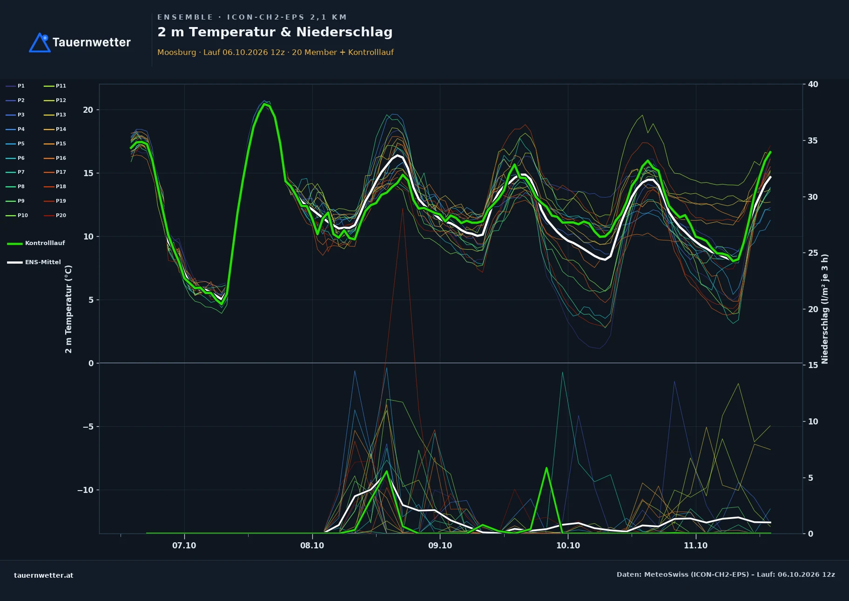Select the P1 legend entry

coord(15,86)
